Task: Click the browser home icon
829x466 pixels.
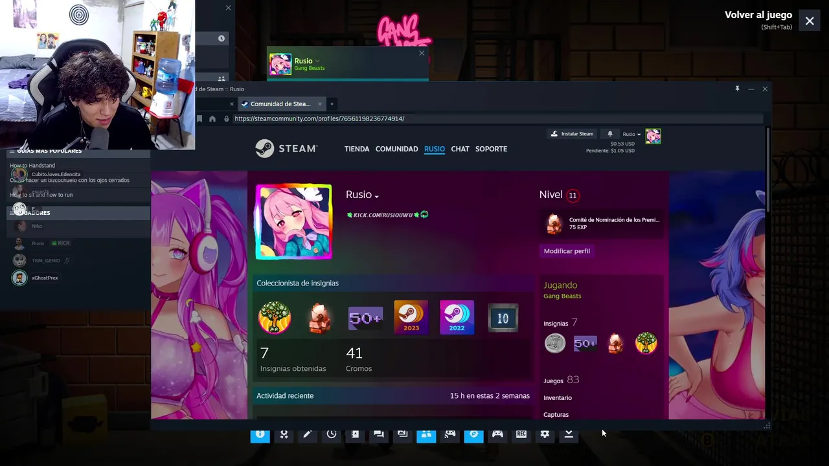Action: tap(212, 118)
